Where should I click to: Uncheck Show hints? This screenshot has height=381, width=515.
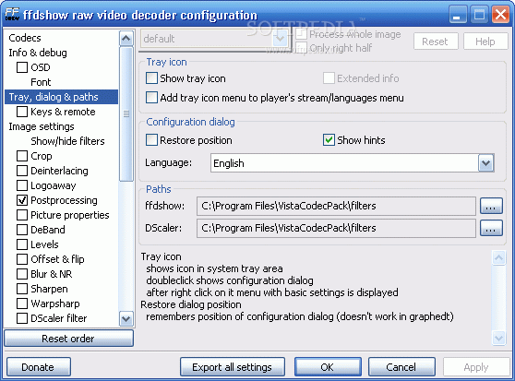click(x=329, y=140)
